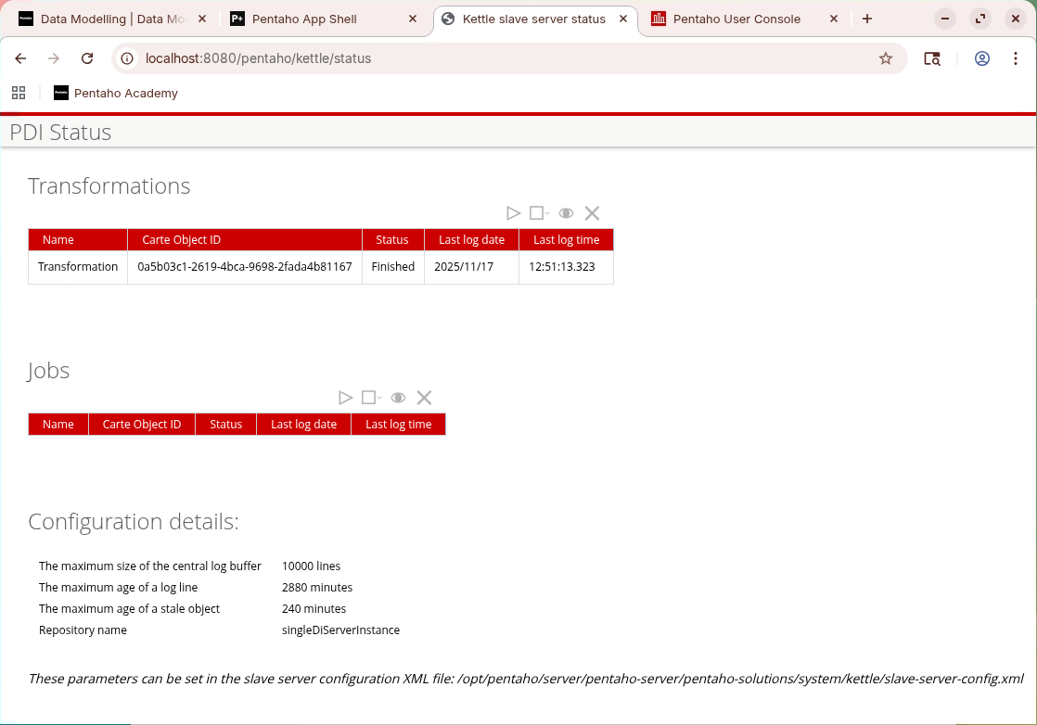Open a new browser tab
Viewport: 1037px width, 725px height.
pyautogui.click(x=866, y=19)
